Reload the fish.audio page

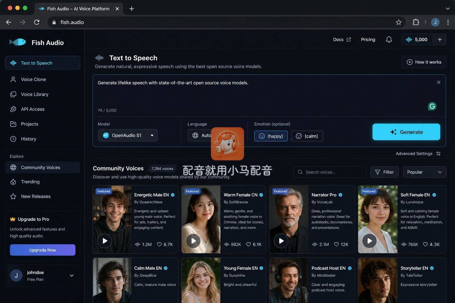click(37, 22)
